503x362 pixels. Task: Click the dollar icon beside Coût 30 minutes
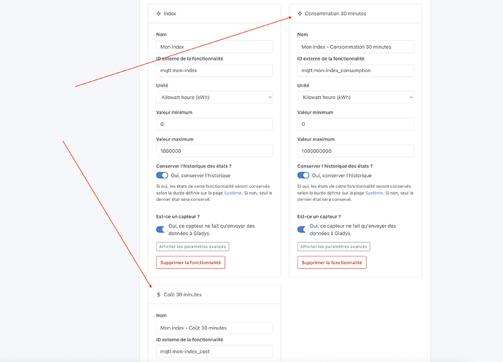[158, 294]
